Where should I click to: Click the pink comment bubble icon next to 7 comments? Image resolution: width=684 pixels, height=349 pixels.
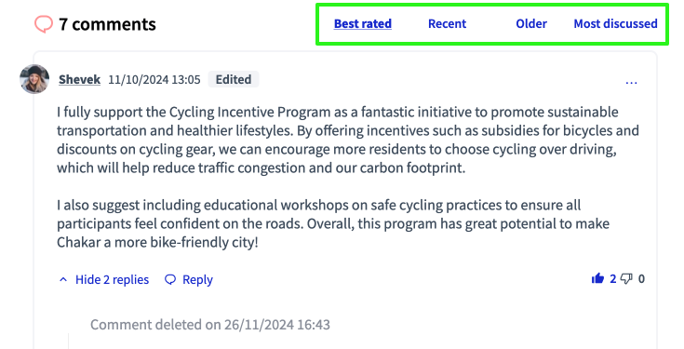[x=44, y=24]
